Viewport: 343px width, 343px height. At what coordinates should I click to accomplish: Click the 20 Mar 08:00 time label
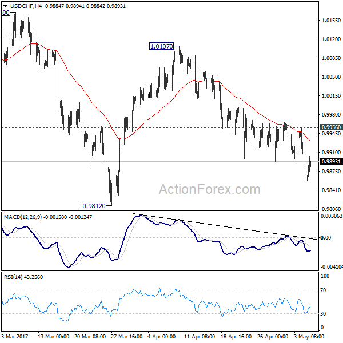coord(90,336)
